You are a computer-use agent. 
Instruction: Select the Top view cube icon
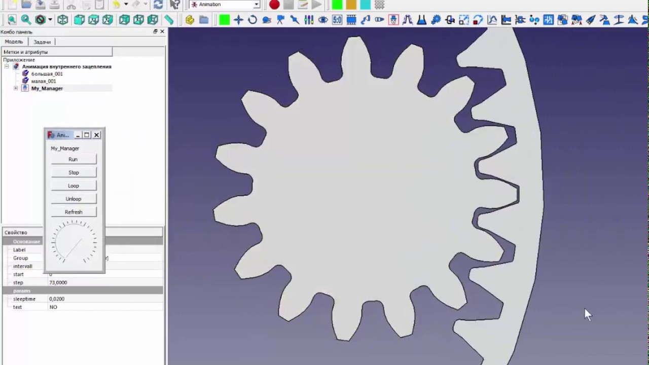pos(93,20)
